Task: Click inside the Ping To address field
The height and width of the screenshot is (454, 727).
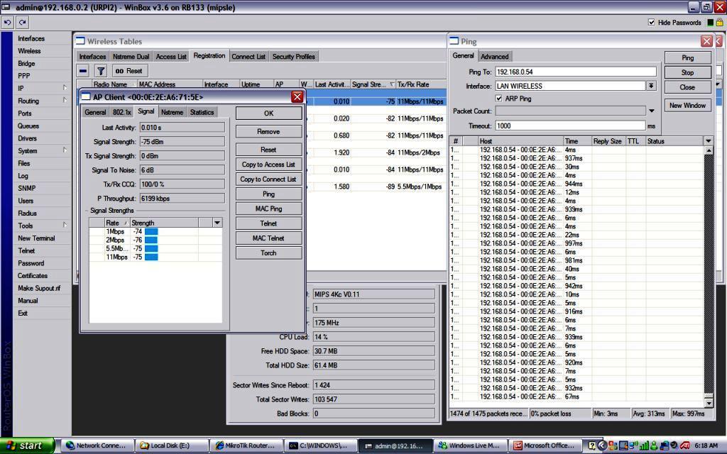Action: pos(575,71)
